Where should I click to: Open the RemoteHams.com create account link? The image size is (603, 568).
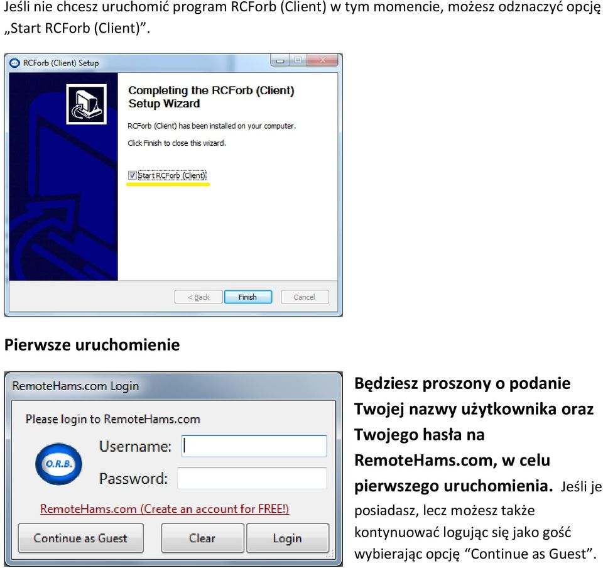click(165, 509)
